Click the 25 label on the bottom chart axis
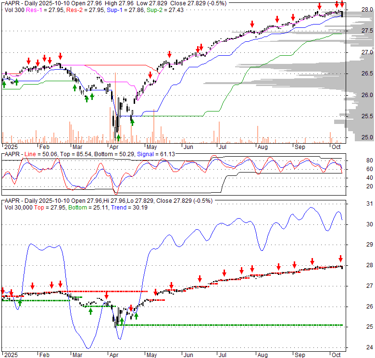This screenshot has height=358, width=375. (x=370, y=327)
